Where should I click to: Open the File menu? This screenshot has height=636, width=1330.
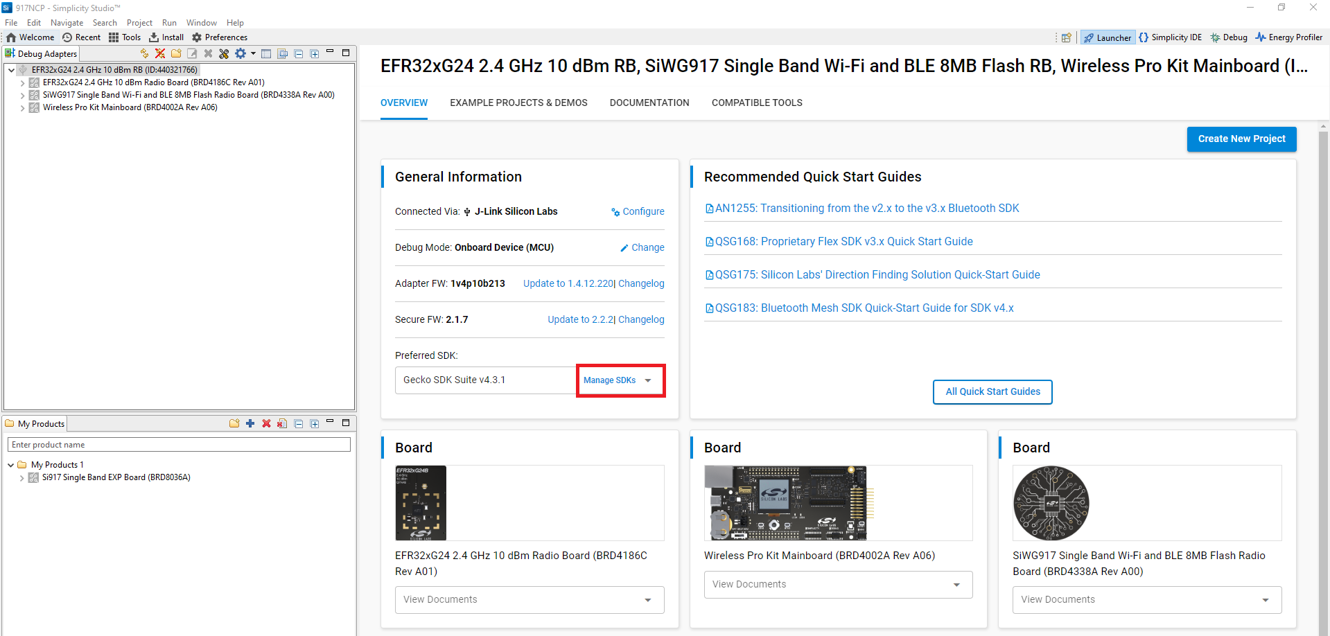pos(11,23)
